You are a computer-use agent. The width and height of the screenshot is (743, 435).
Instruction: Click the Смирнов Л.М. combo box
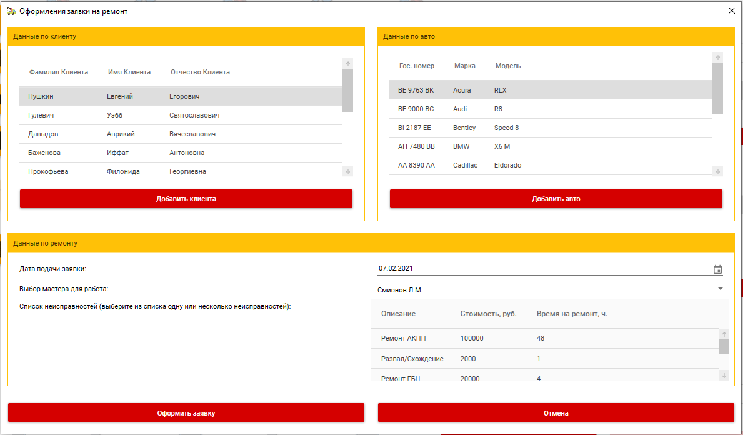(550, 289)
